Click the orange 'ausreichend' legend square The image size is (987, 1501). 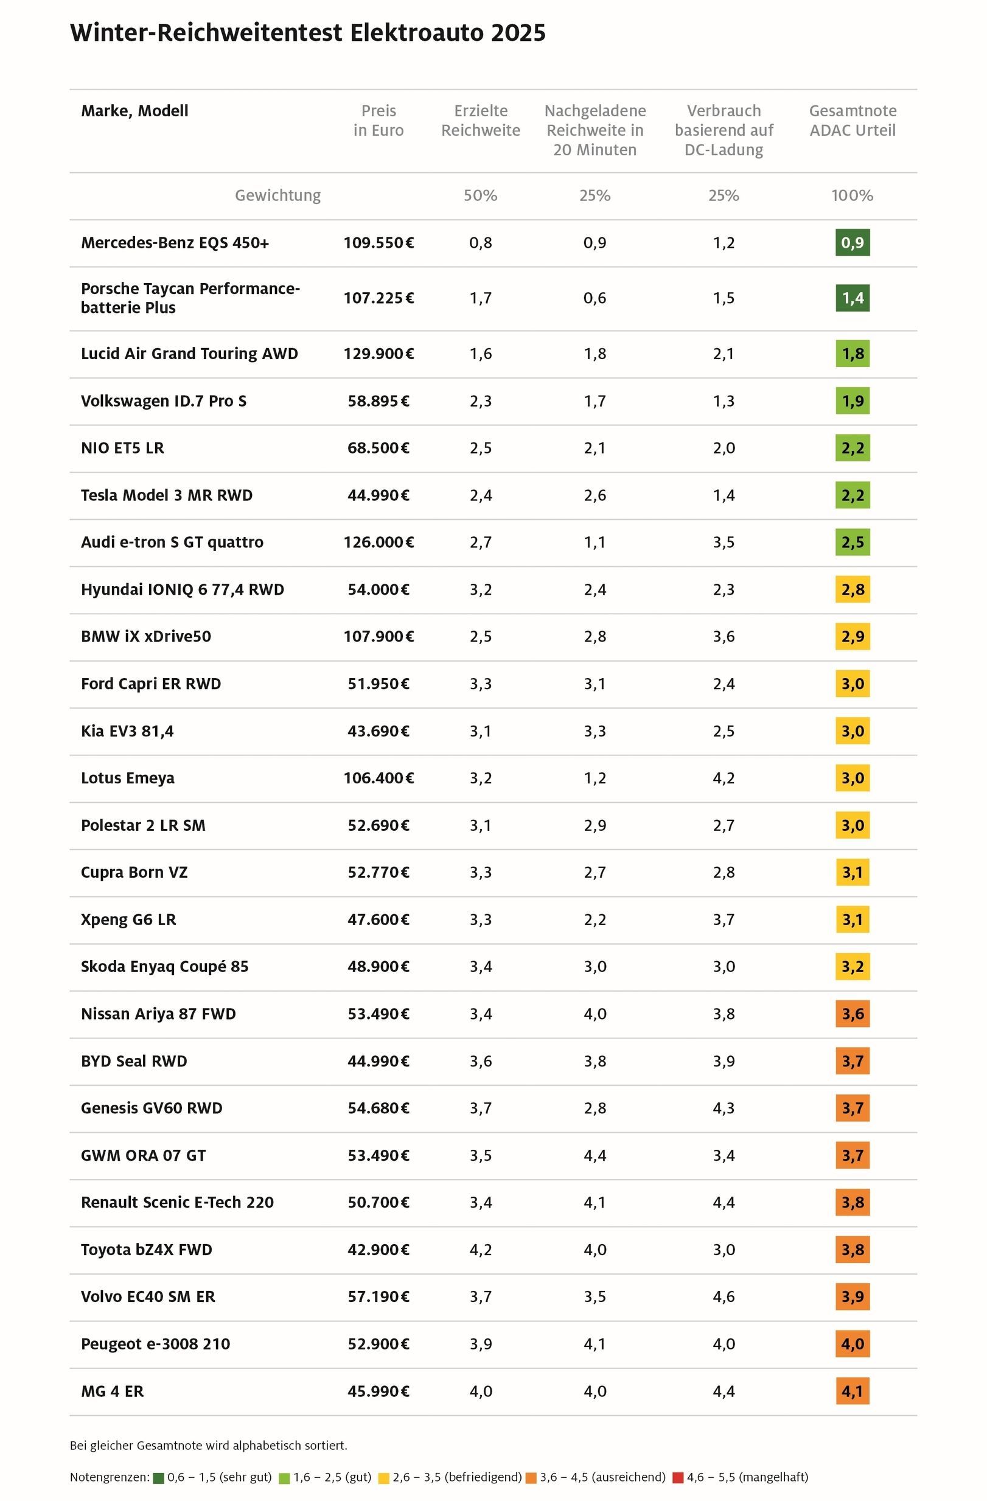click(531, 1478)
